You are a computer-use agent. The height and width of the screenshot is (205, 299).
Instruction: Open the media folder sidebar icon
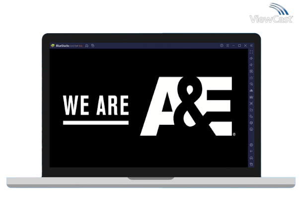click(251, 110)
